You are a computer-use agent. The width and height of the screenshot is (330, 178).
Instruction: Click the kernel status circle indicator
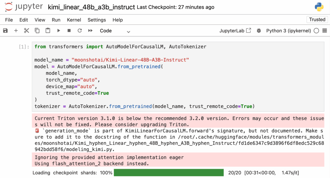point(316,31)
